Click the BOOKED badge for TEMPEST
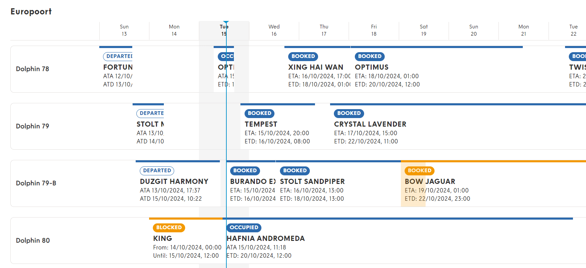Viewport: 586px width, 268px height. pyautogui.click(x=259, y=113)
